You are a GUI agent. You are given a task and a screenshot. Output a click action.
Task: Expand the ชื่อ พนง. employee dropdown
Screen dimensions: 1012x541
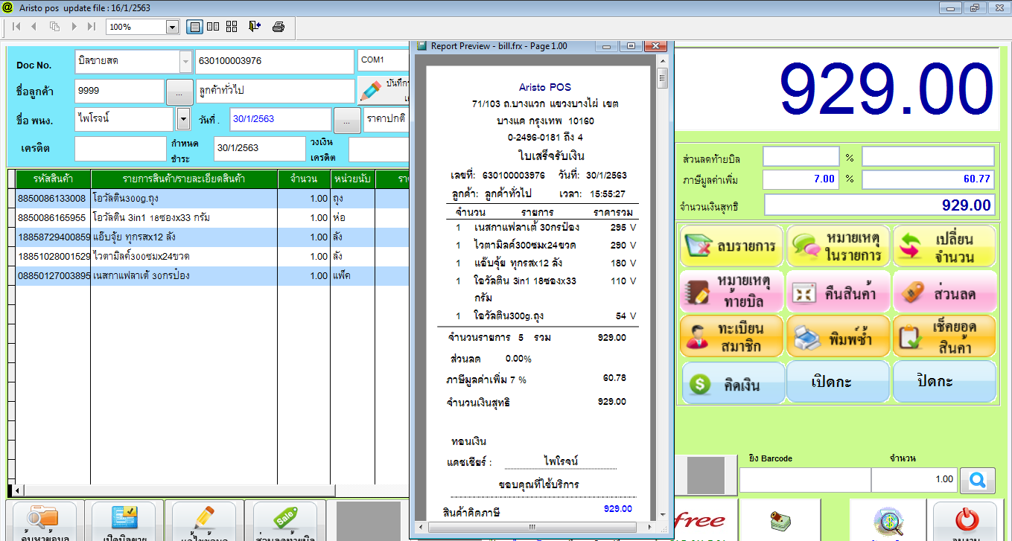183,119
